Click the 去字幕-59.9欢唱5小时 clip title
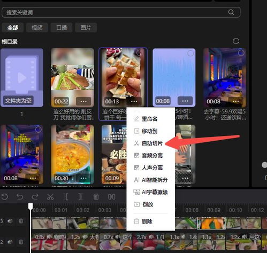The width and height of the screenshot is (267, 253). (x=225, y=114)
